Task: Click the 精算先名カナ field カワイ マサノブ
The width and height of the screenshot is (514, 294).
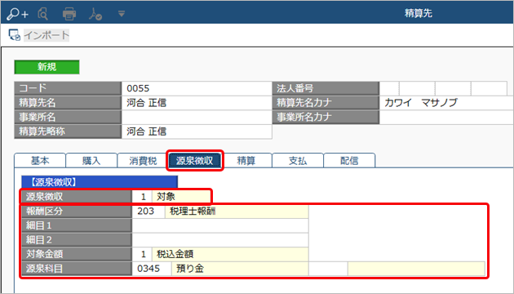Action: tap(446, 103)
